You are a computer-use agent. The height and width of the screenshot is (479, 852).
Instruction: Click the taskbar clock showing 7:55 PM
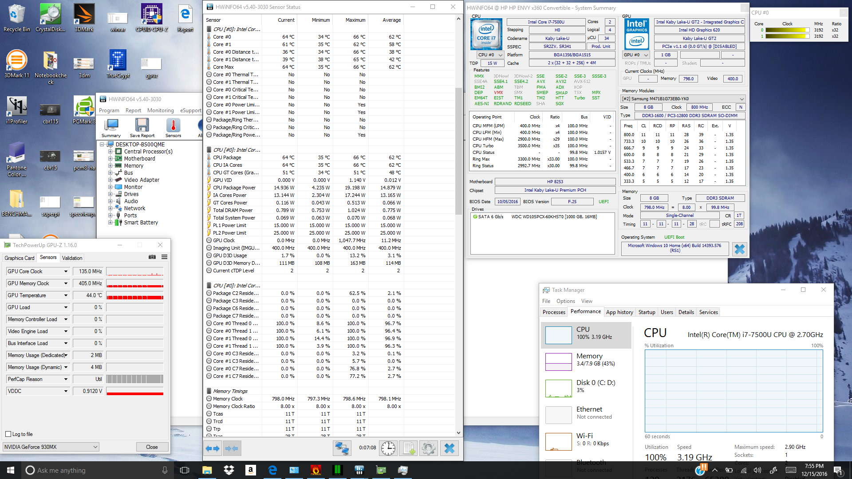pos(814,470)
